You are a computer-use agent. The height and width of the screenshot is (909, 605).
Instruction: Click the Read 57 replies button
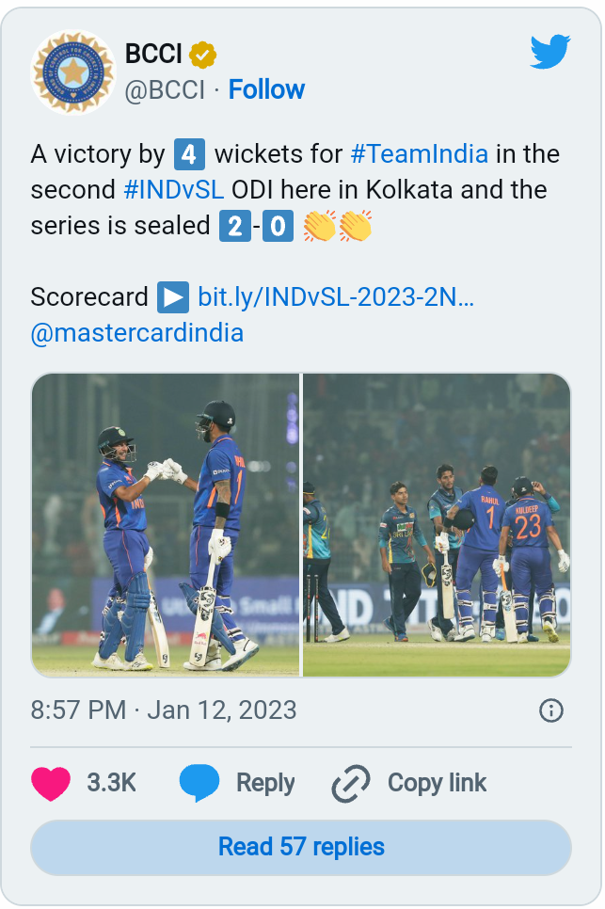tap(301, 847)
